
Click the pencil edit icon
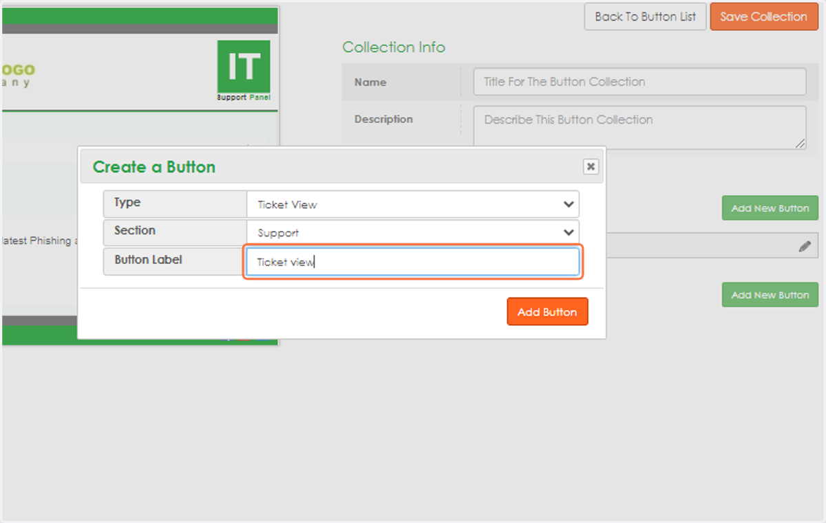804,246
